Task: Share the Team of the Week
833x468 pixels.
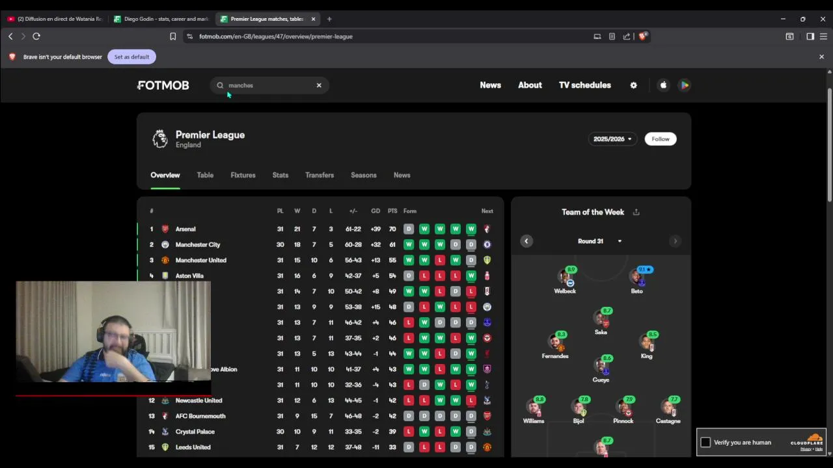Action: [636, 212]
